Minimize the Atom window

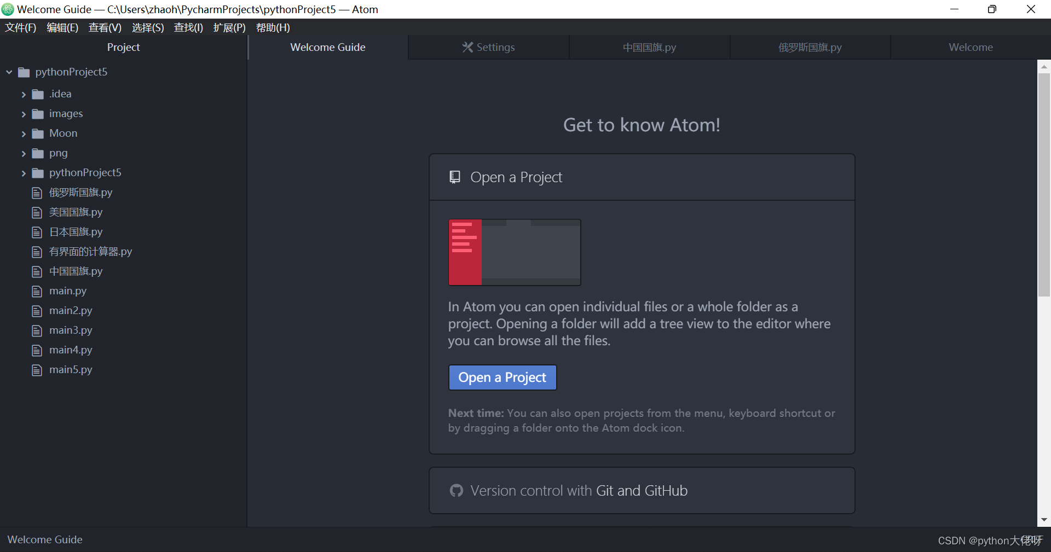954,9
